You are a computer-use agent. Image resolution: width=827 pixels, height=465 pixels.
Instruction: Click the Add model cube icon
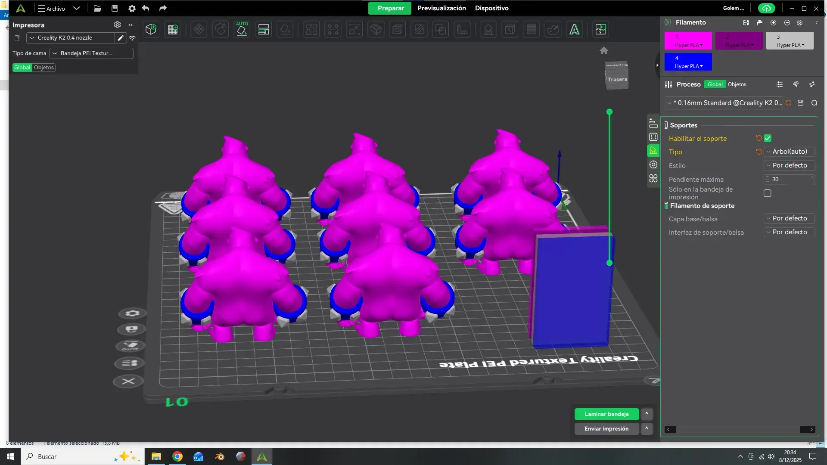click(151, 29)
